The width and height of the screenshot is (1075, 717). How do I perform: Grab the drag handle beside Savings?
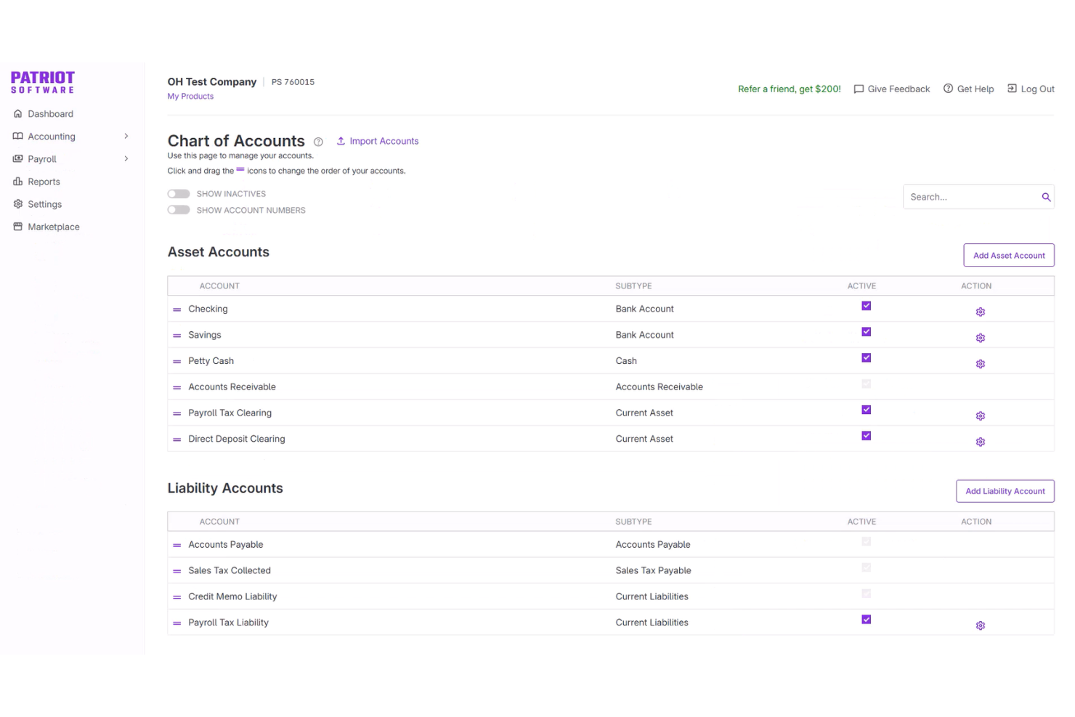pyautogui.click(x=177, y=334)
